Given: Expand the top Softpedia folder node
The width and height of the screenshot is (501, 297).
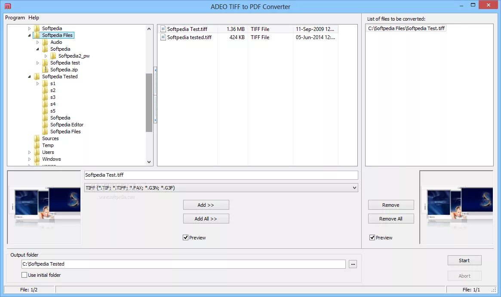Looking at the screenshot, I should click(29, 28).
